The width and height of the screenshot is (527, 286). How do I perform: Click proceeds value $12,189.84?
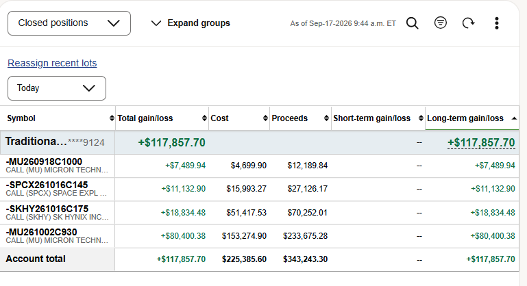point(308,166)
